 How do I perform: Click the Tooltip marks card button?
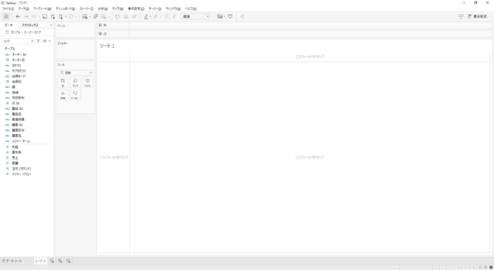coord(76,94)
